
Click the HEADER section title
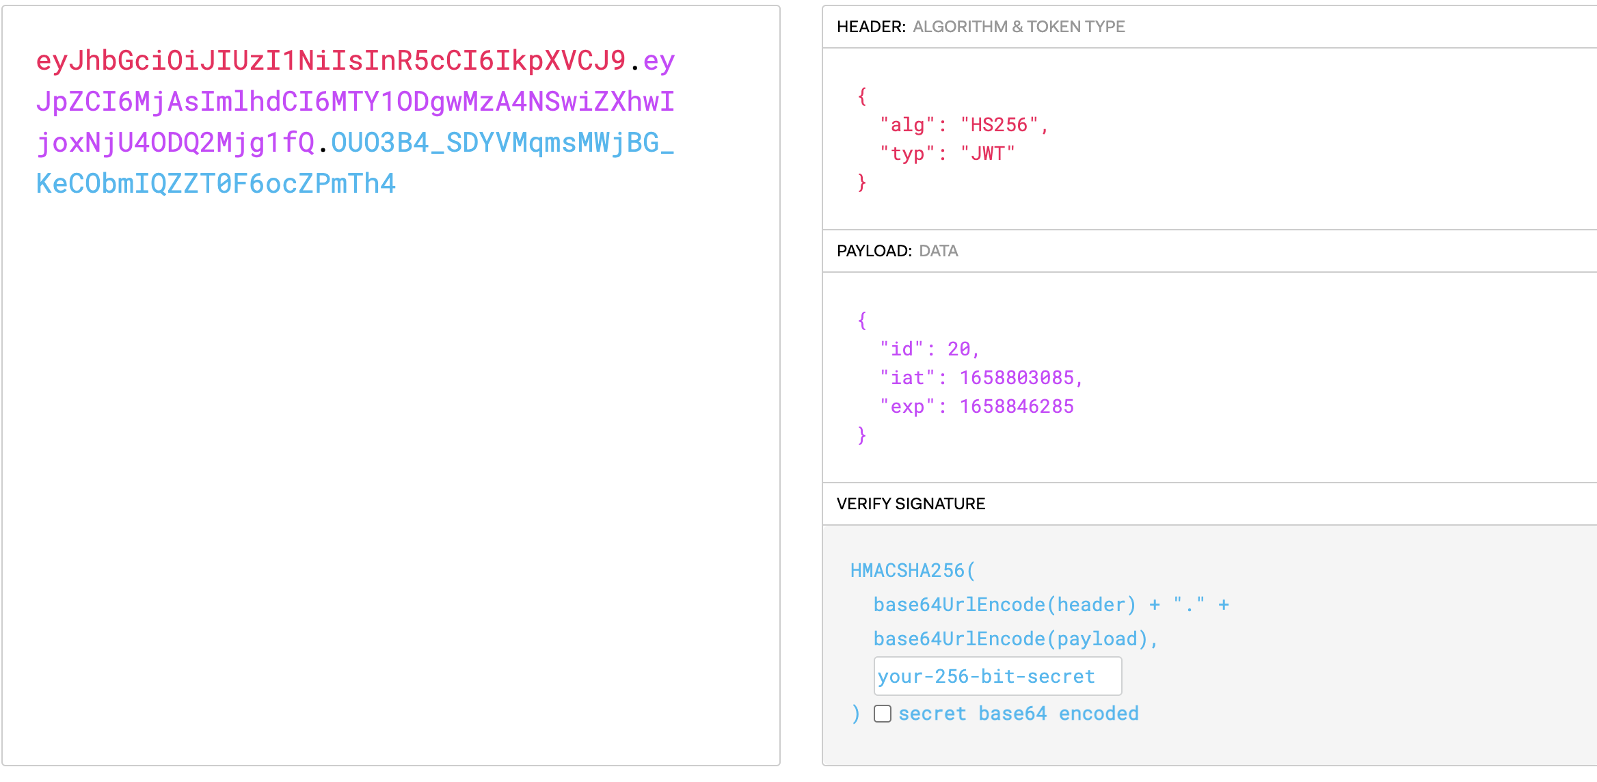pos(870,27)
